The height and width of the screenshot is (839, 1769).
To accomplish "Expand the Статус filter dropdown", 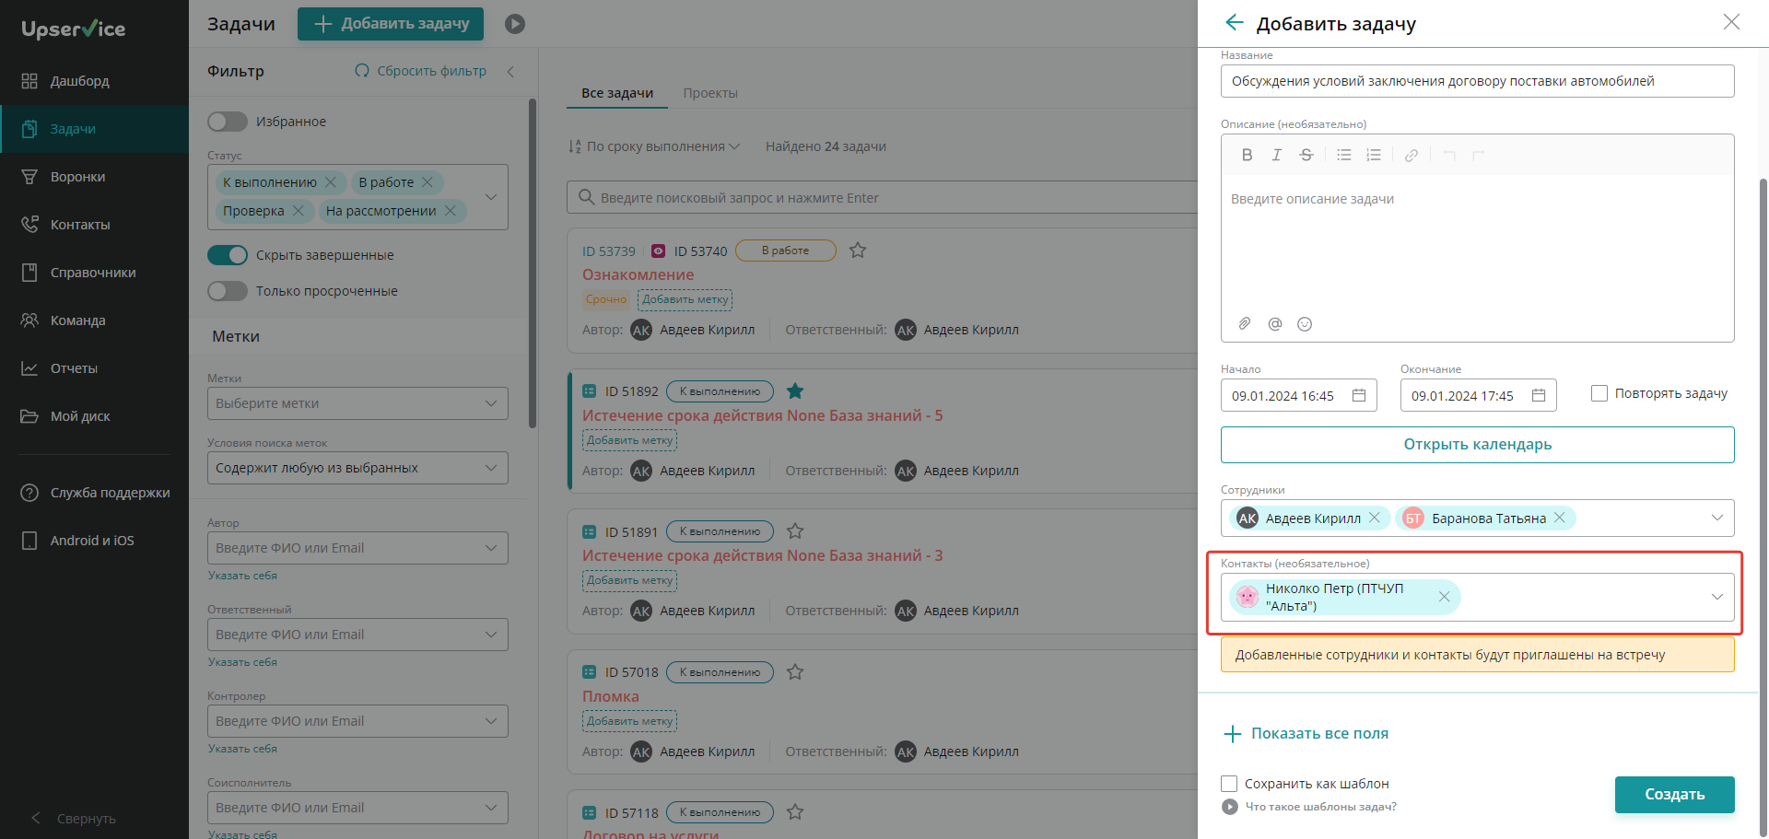I will [491, 196].
